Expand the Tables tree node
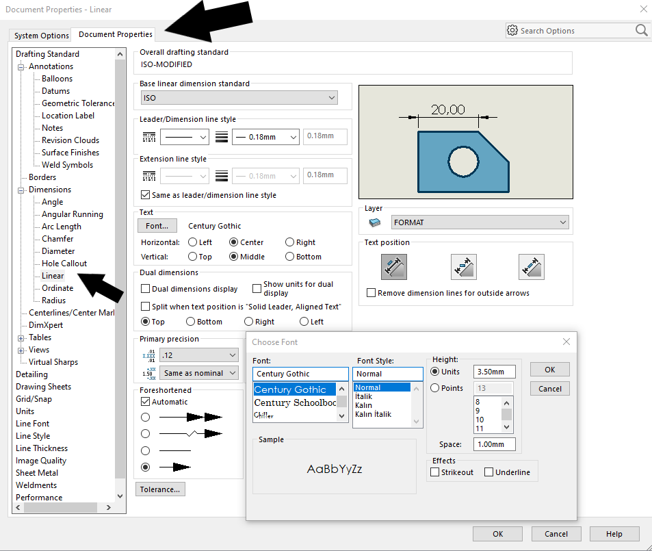Image resolution: width=652 pixels, height=551 pixels. point(21,337)
